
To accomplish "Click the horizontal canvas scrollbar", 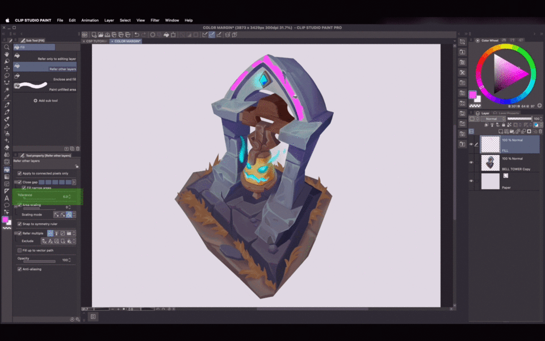I will [312, 309].
